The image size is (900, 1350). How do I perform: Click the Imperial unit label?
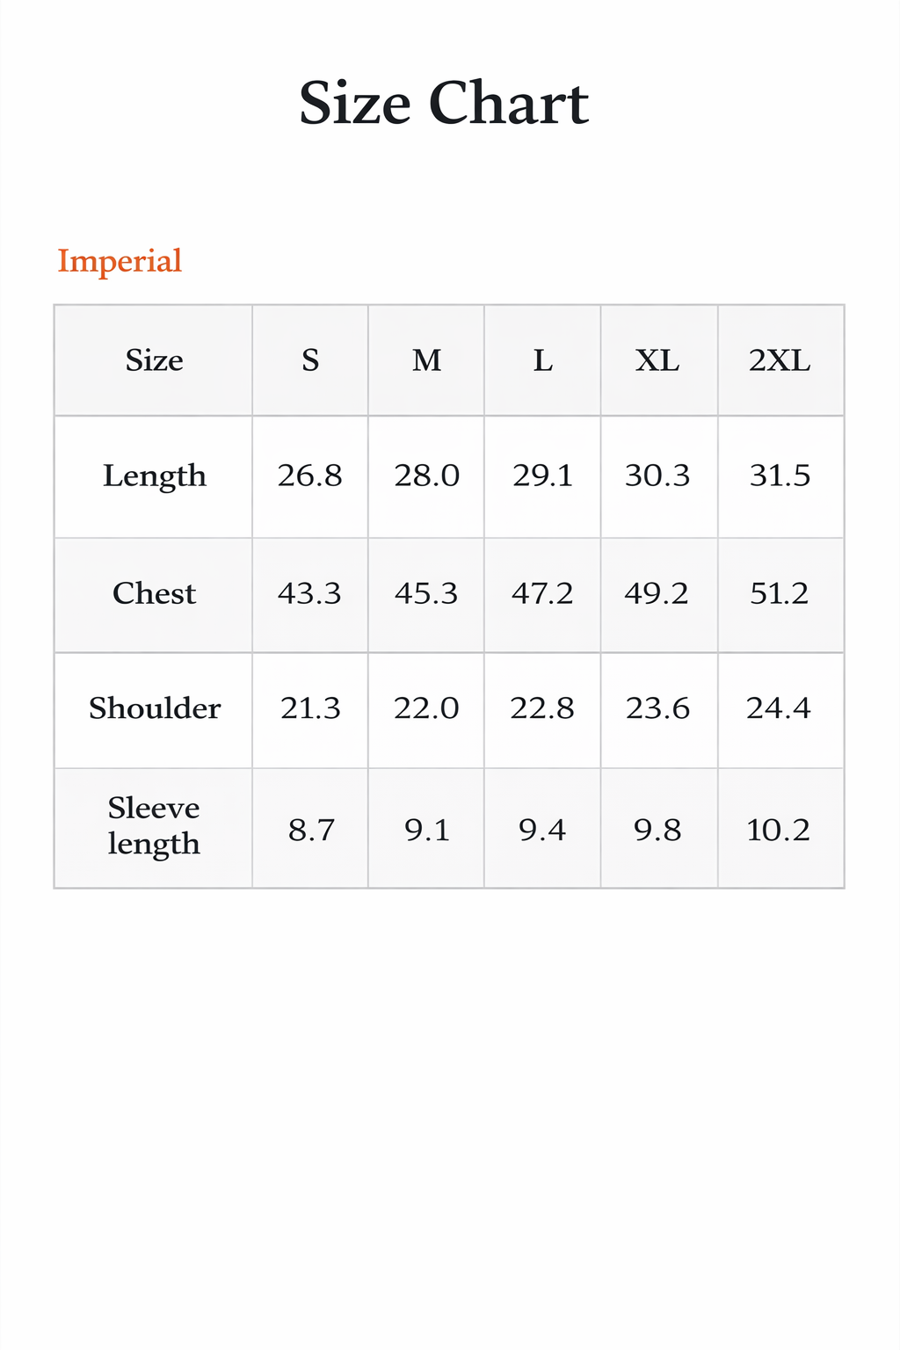(x=120, y=261)
